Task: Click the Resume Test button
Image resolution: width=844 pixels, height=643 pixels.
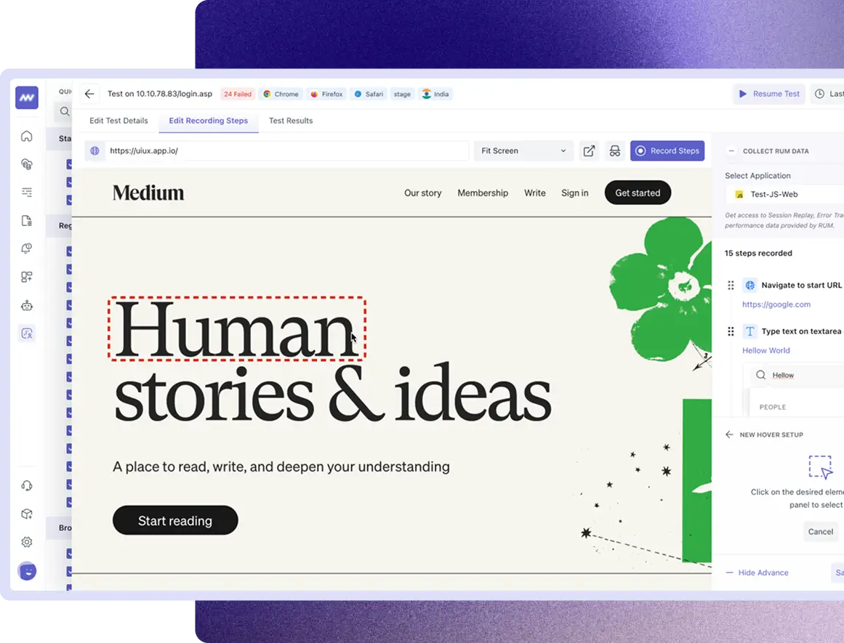Action: [x=769, y=94]
